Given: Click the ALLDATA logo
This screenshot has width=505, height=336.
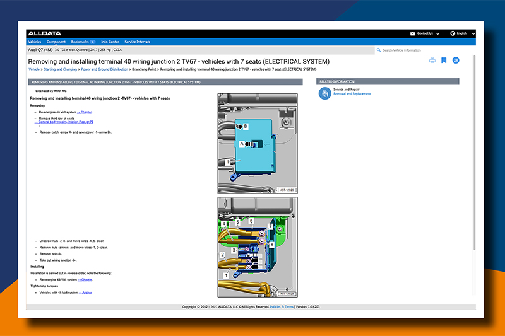Looking at the screenshot, I should pos(44,33).
